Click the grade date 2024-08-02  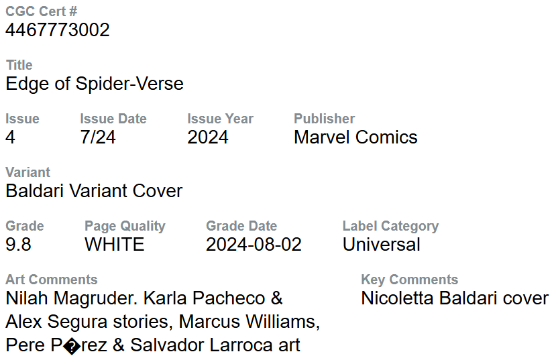[x=254, y=245]
